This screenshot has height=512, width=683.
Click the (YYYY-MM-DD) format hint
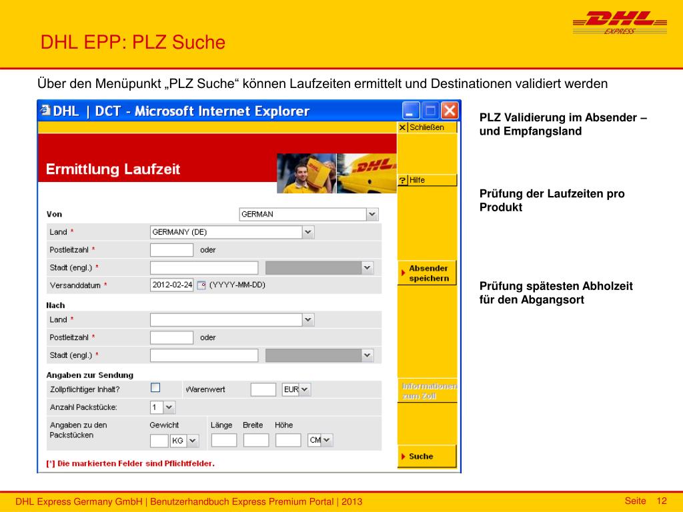[x=237, y=285]
